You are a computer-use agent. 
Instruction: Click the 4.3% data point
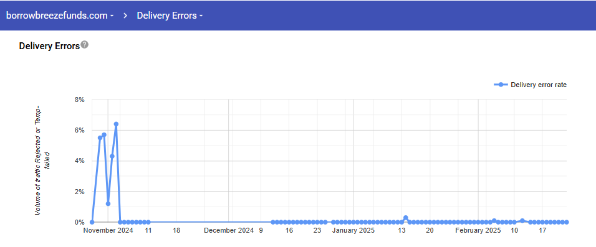tap(112, 156)
